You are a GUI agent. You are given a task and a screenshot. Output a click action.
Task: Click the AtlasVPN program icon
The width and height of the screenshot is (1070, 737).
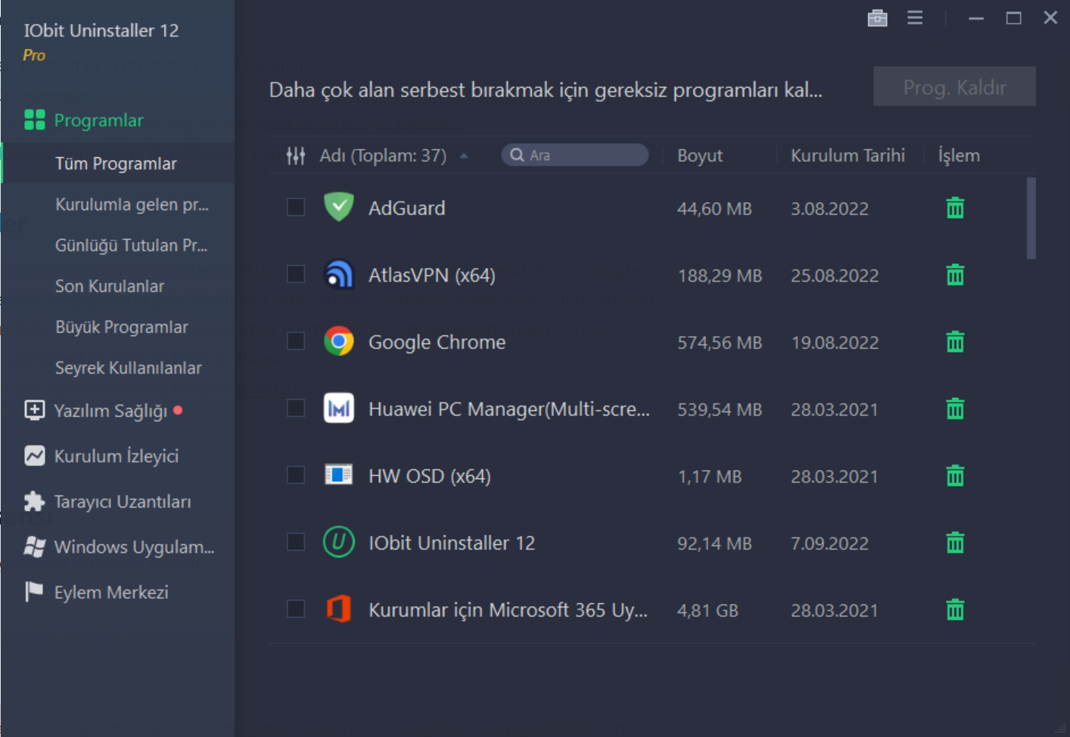click(x=339, y=274)
